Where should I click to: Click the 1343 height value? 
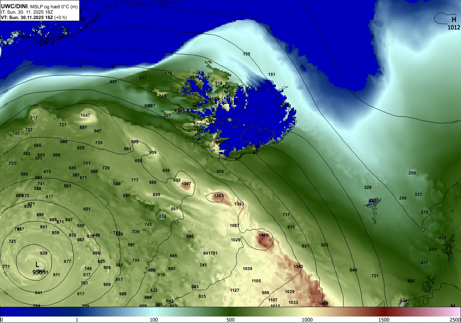pyautogui.click(x=298, y=267)
